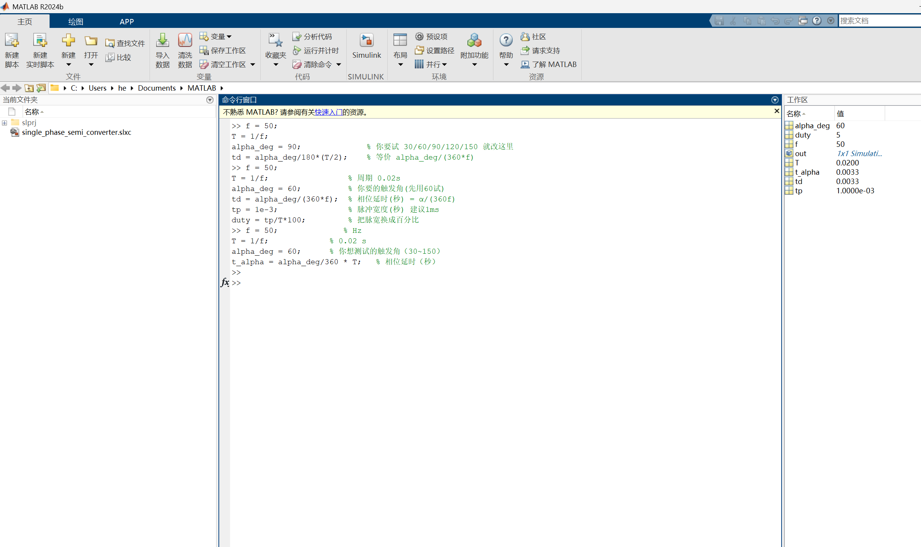The width and height of the screenshot is (921, 547).
Task: Open the Getting Started (快速入门) link
Action: (x=328, y=112)
